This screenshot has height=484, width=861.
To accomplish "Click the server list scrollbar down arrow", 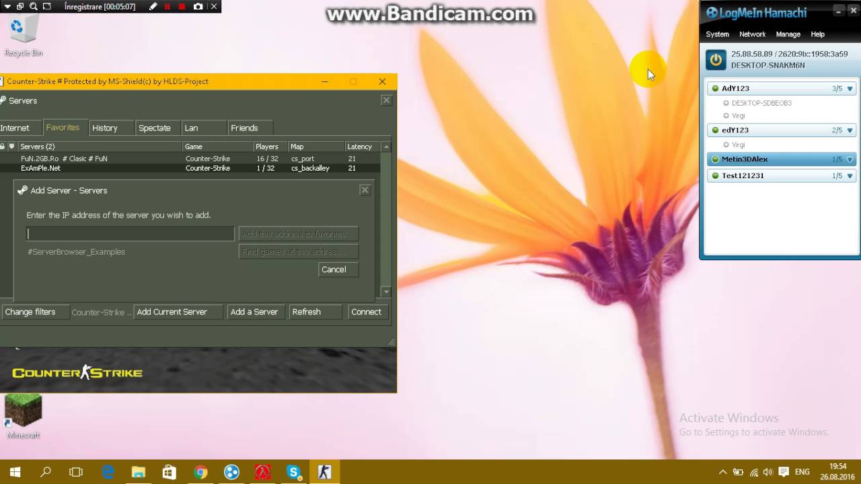I will tap(386, 292).
